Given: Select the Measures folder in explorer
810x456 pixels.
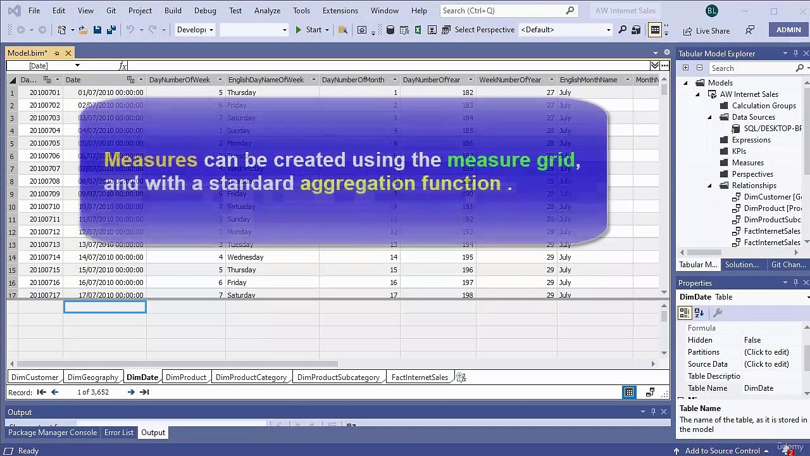Looking at the screenshot, I should [x=747, y=163].
